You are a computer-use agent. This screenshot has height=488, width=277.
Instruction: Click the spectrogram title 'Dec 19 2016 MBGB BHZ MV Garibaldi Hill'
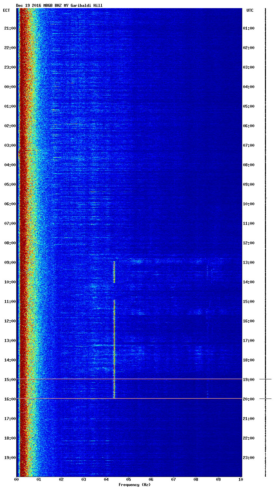point(59,6)
